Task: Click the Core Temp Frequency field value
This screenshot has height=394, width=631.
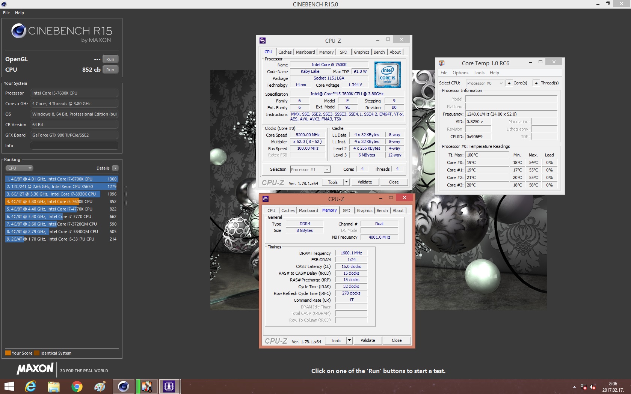Action: (x=512, y=114)
